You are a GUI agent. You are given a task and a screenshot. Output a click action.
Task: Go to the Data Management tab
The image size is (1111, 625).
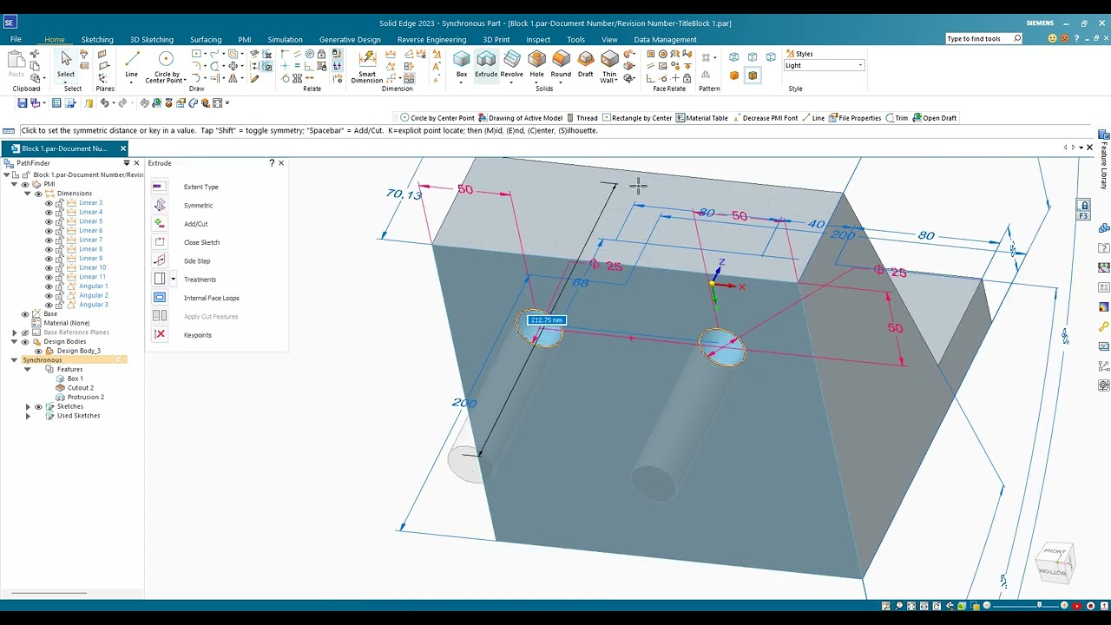[x=665, y=39]
